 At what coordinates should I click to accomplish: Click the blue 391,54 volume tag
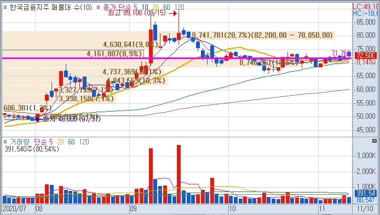pos(366,193)
